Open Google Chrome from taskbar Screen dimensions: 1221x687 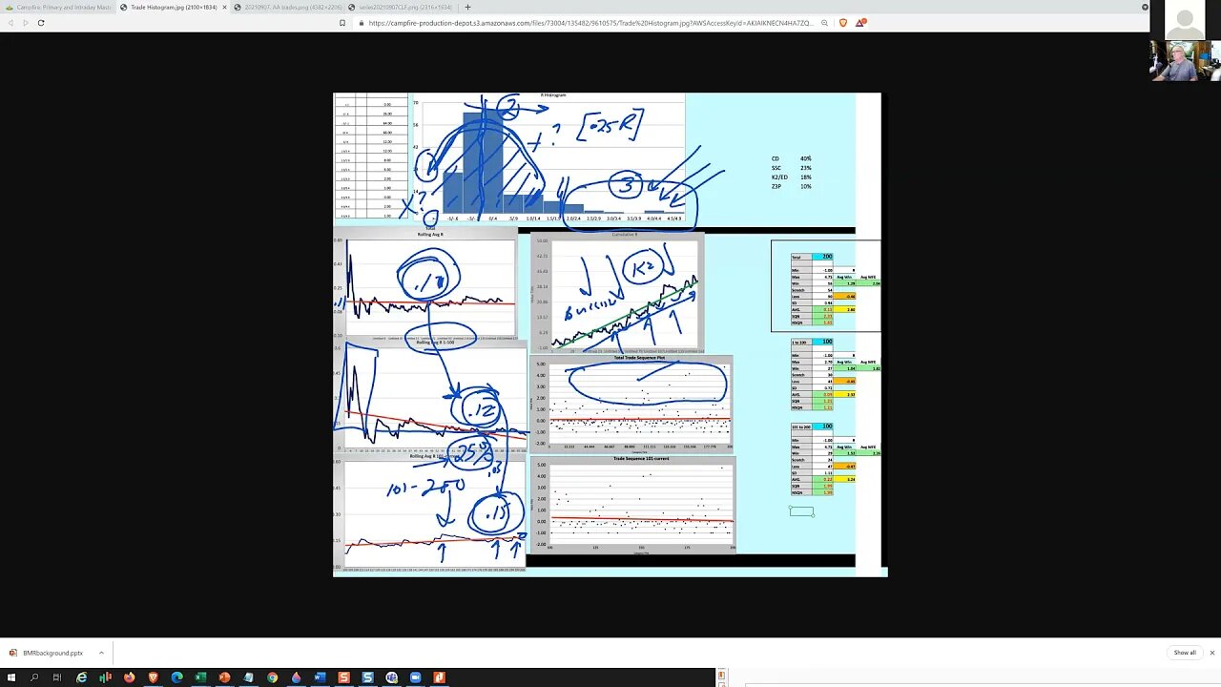(273, 677)
